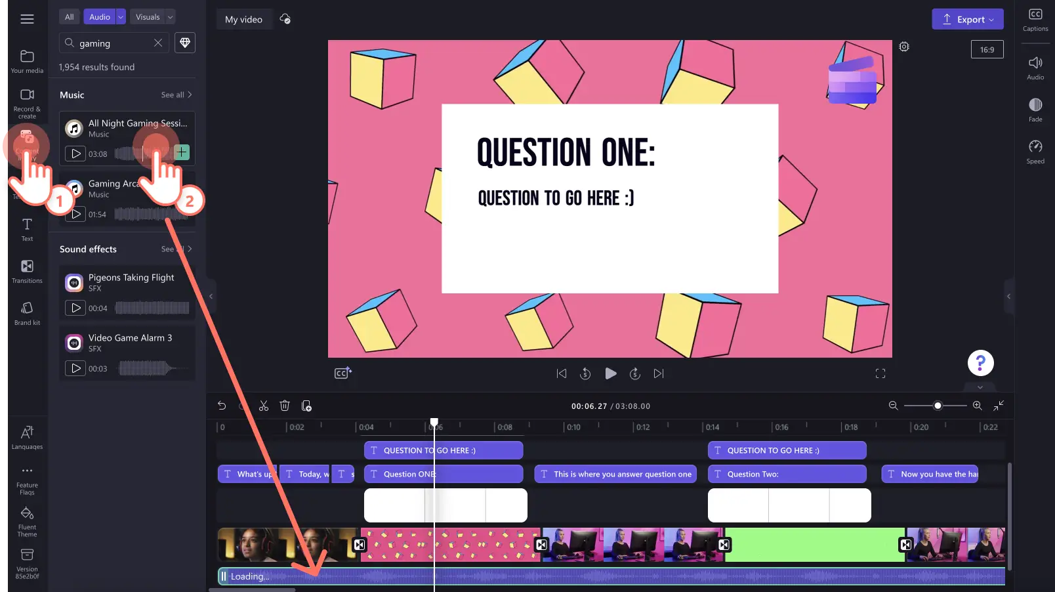The image size is (1055, 592).
Task: Skip forward five seconds
Action: click(635, 373)
